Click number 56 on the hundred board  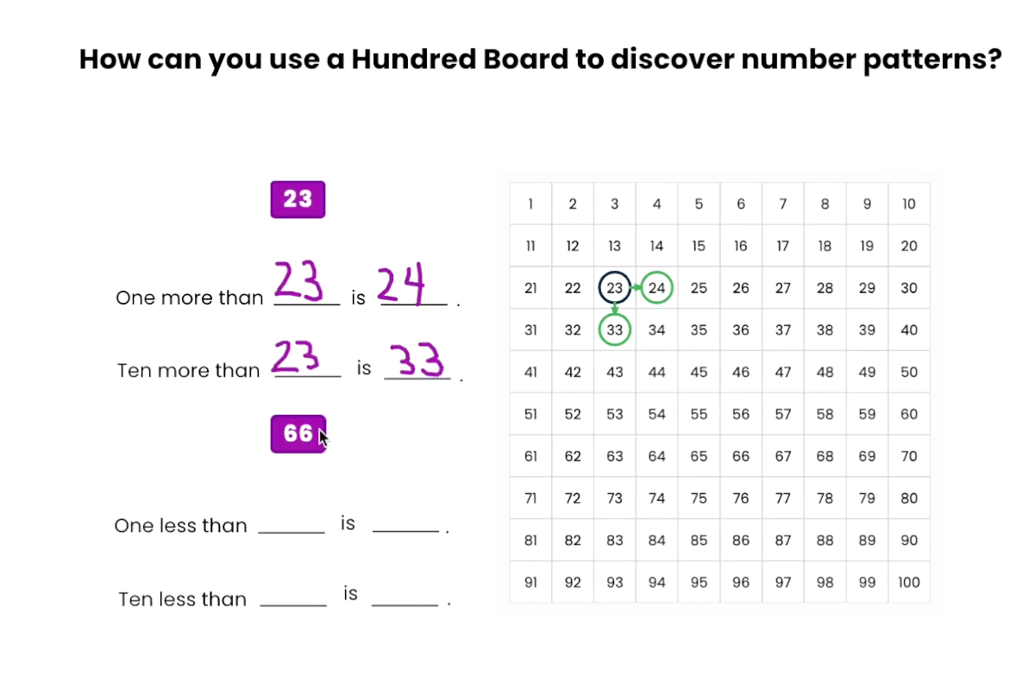tap(741, 414)
